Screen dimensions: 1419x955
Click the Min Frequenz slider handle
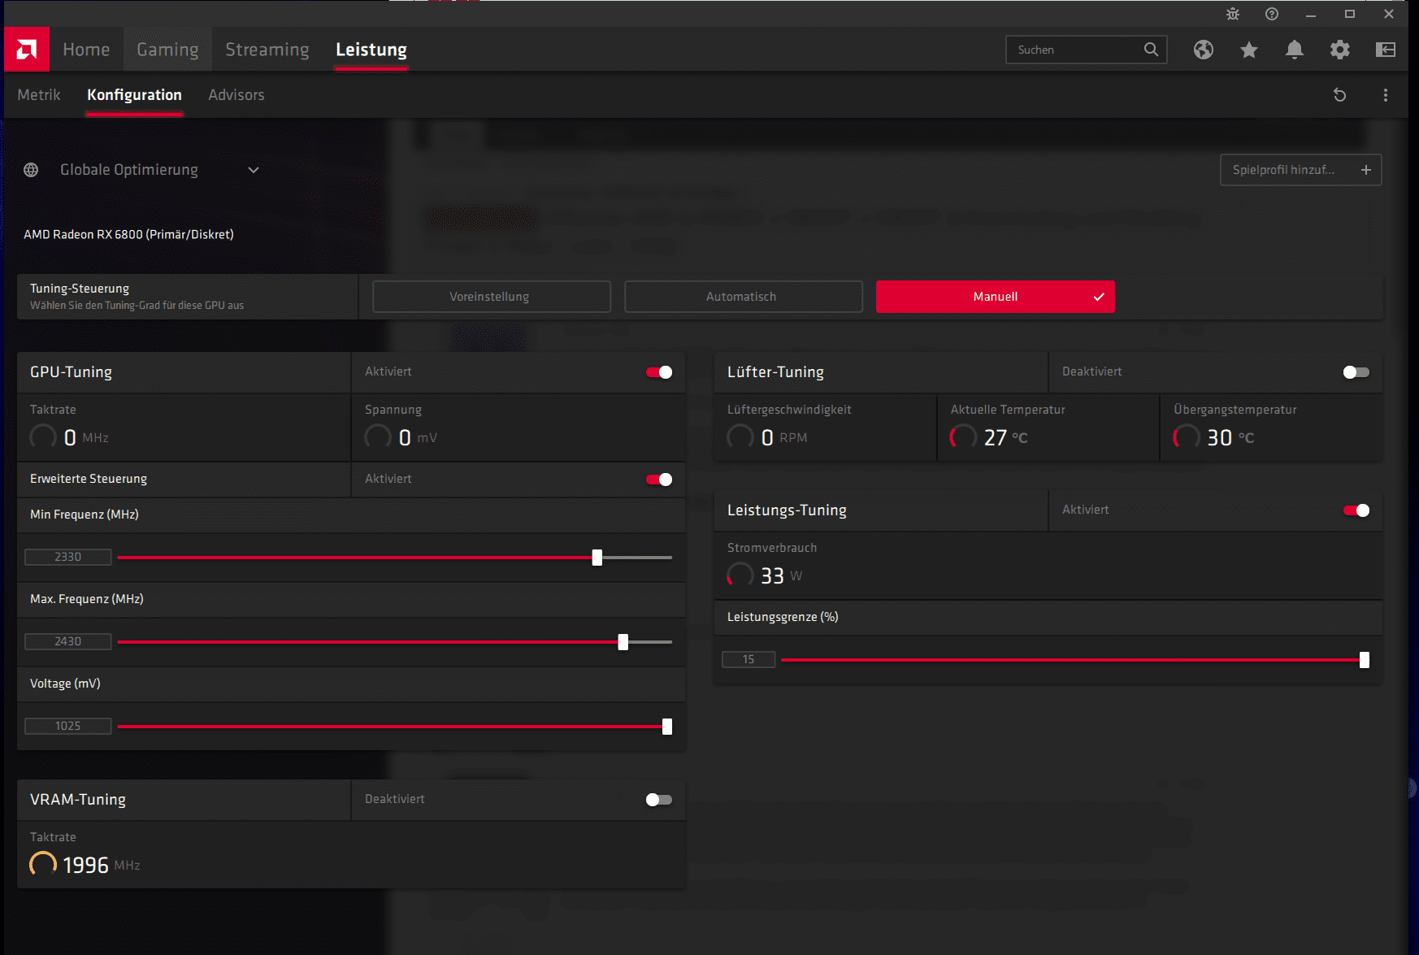pos(597,558)
